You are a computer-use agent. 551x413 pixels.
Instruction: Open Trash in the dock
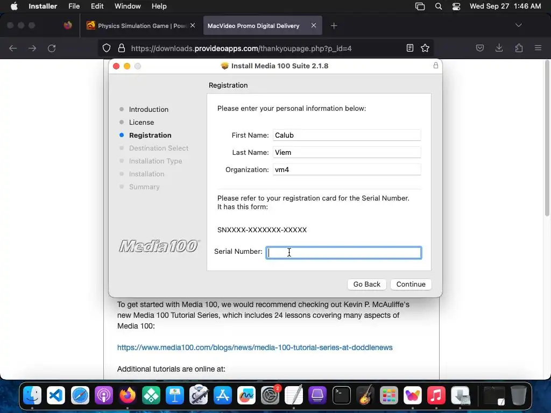(518, 395)
